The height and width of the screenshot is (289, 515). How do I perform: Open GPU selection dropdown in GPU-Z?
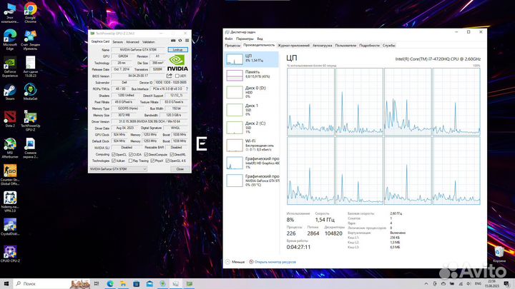[118, 169]
